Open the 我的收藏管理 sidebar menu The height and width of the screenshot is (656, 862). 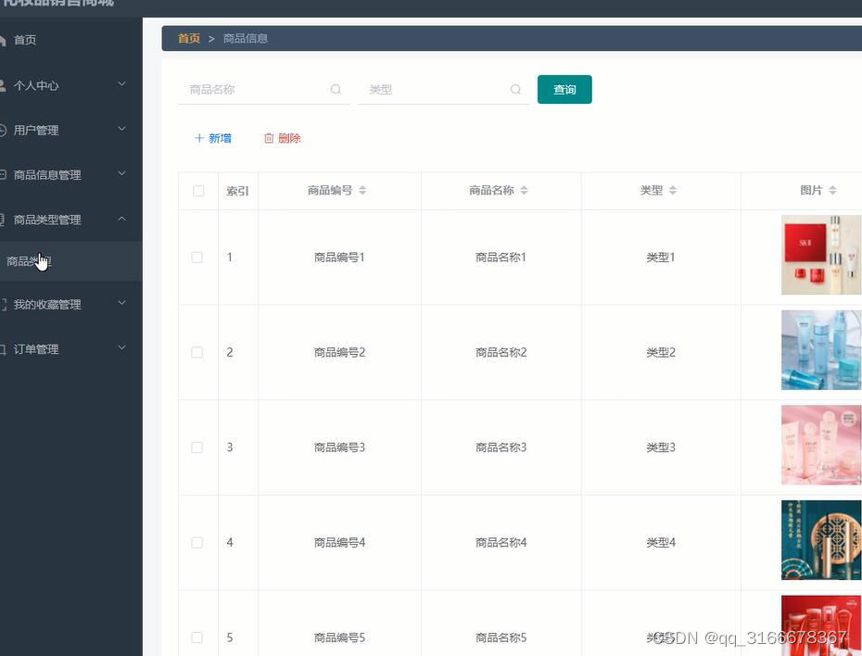click(71, 305)
